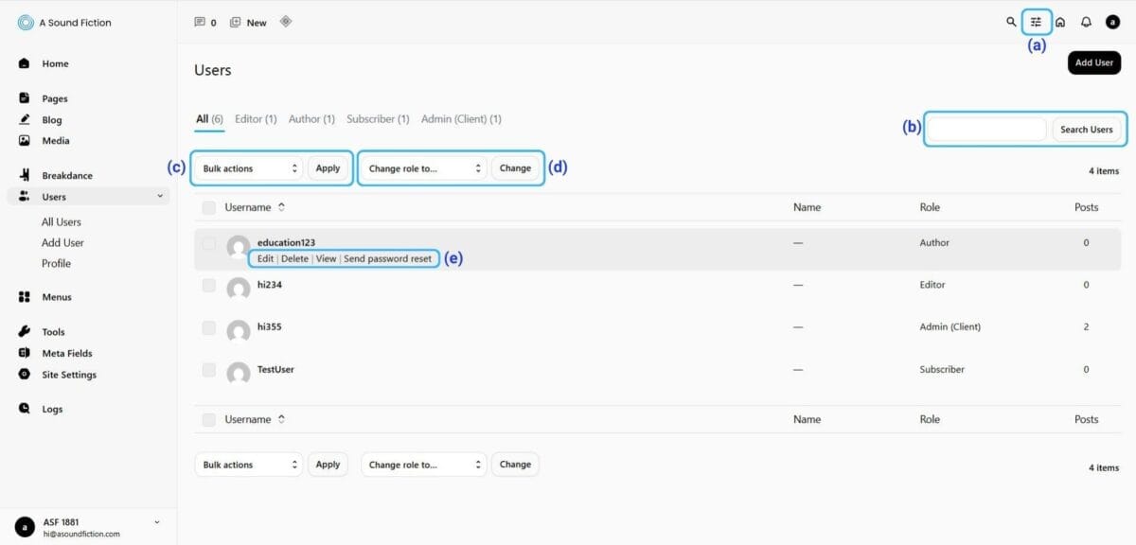Screen dimensions: 1136x545
Task: Click the home icon in top bar
Action: [1060, 22]
